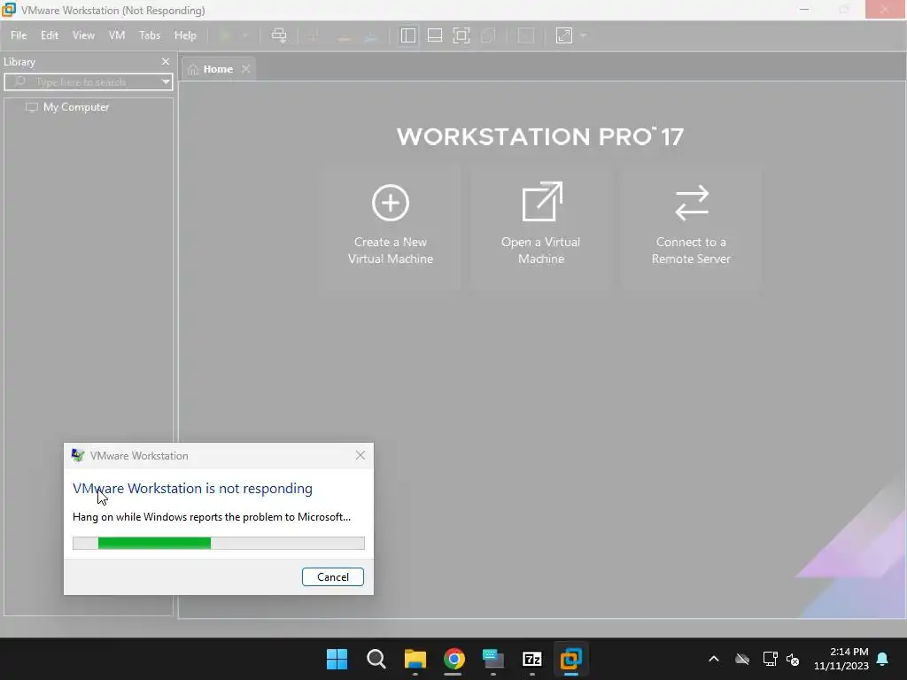
Task: Click the Stretch Guest toolbar icon
Action: coord(564,35)
